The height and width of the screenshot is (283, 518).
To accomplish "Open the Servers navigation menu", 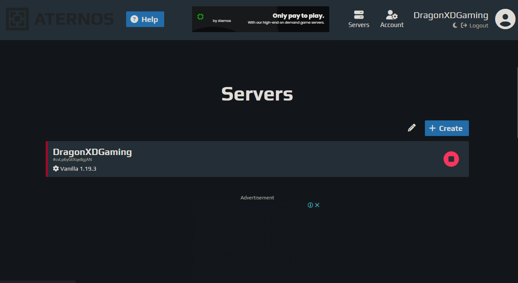I will (359, 19).
